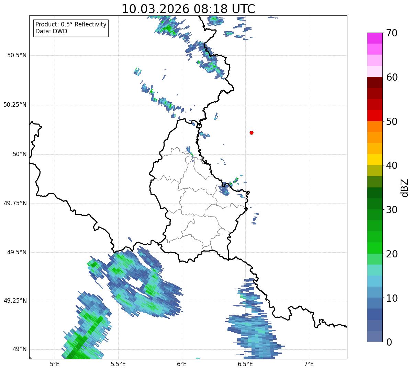This screenshot has height=371, width=413.
Task: Click the 50.5°N latitude label
Action: [x=17, y=55]
